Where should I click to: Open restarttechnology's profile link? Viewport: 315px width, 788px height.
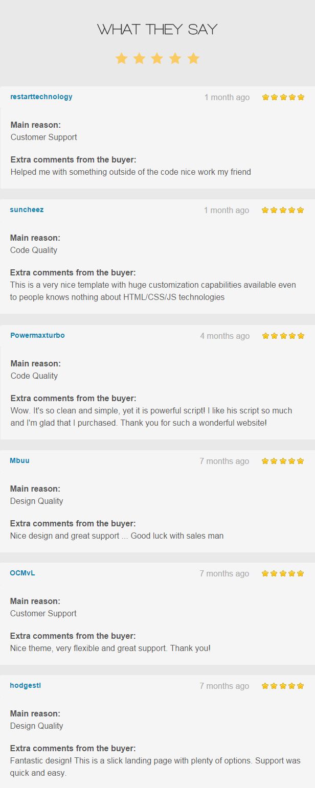41,97
